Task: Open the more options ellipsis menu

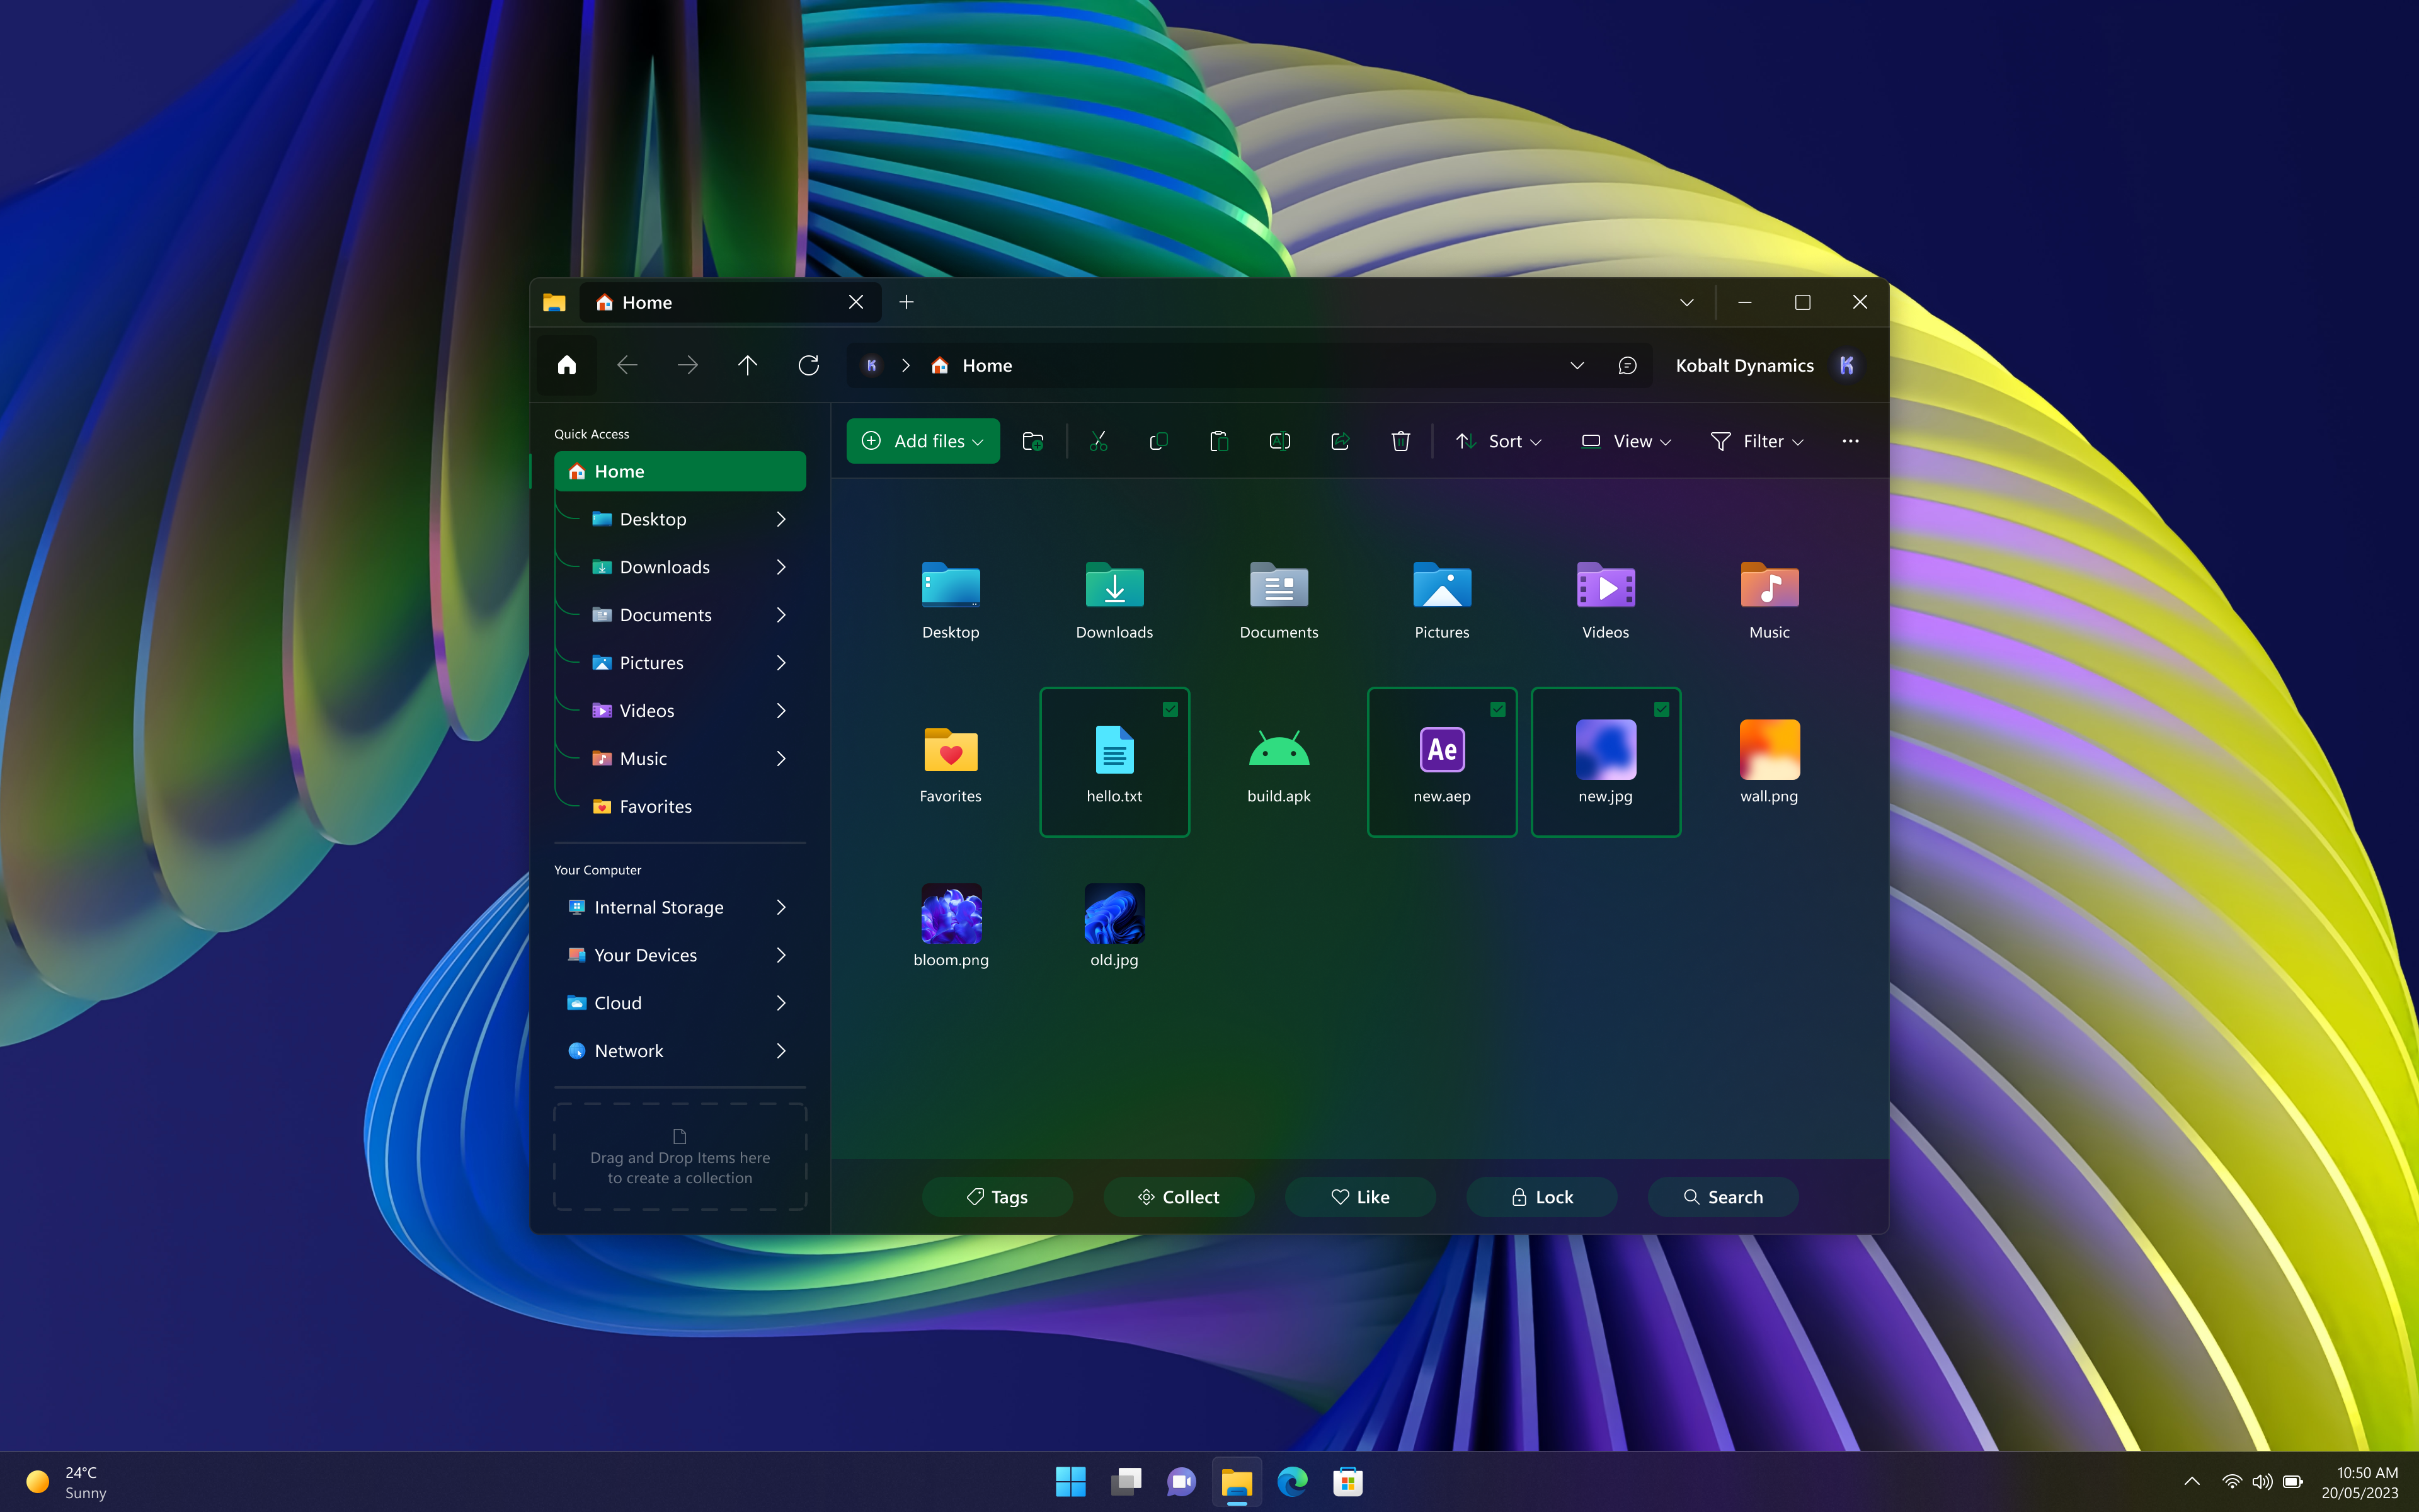Action: click(x=1850, y=440)
